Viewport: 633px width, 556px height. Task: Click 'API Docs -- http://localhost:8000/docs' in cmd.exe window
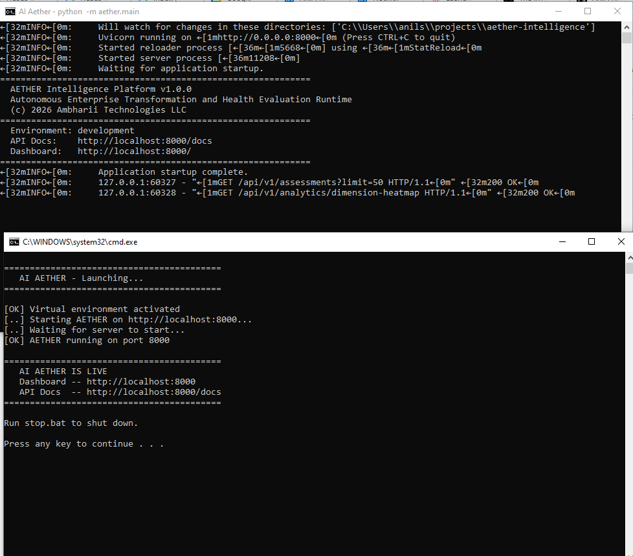click(120, 392)
